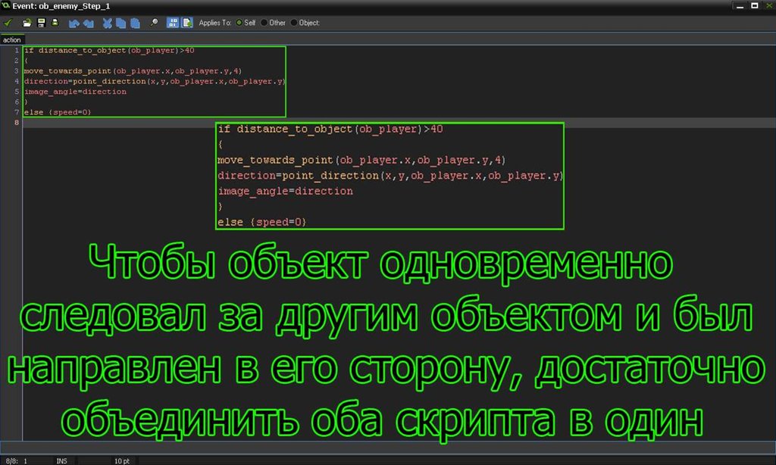Image resolution: width=776 pixels, height=465 pixels.
Task: Click line 7 'else {speed=0}'
Action: (x=58, y=112)
